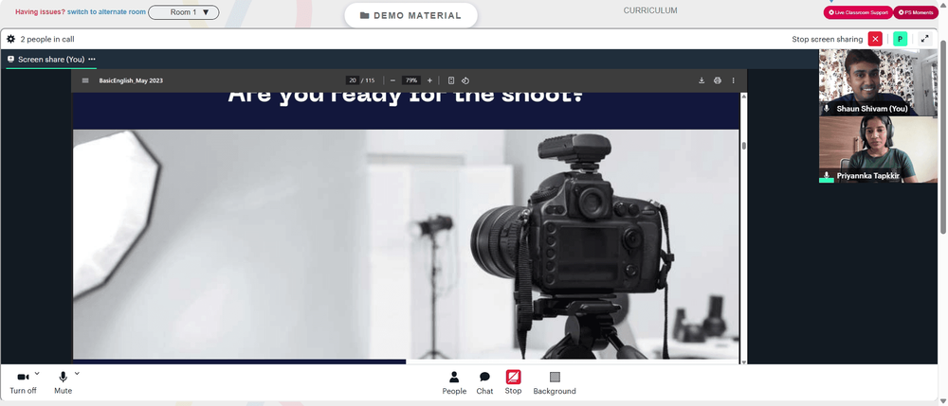Open the Chat panel
The image size is (948, 406).
(x=484, y=383)
